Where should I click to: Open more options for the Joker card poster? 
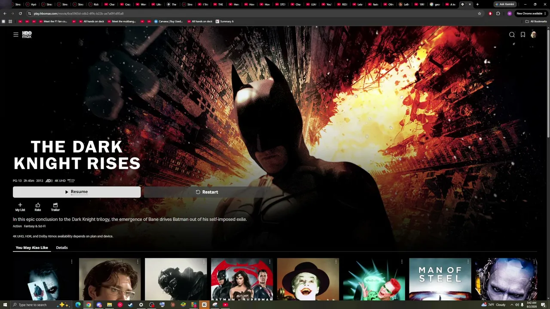click(72, 261)
